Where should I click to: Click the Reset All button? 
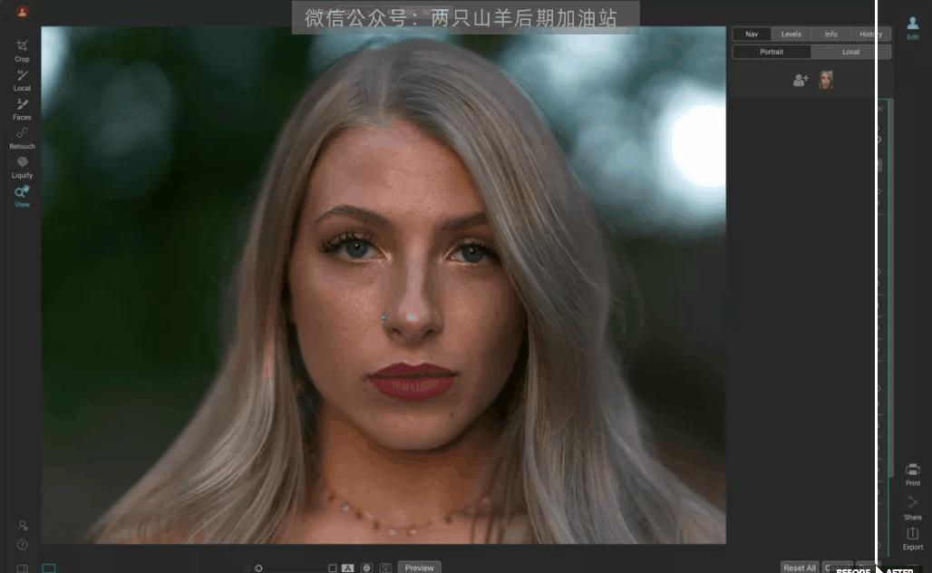click(x=800, y=568)
